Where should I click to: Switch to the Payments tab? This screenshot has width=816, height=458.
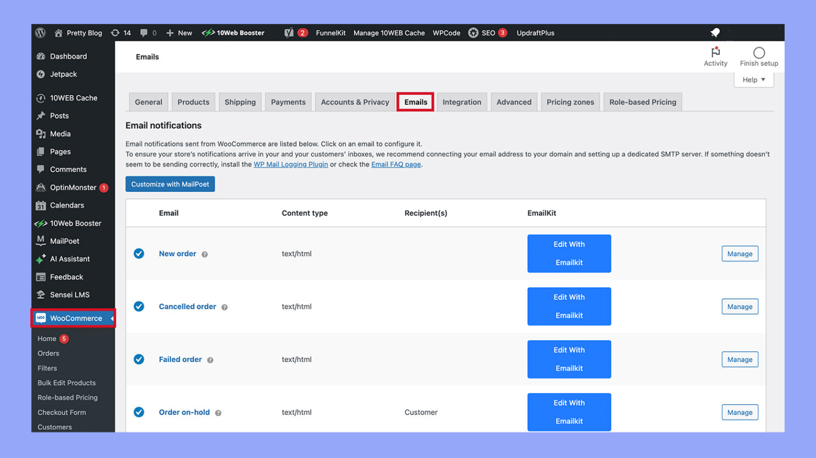coord(288,101)
